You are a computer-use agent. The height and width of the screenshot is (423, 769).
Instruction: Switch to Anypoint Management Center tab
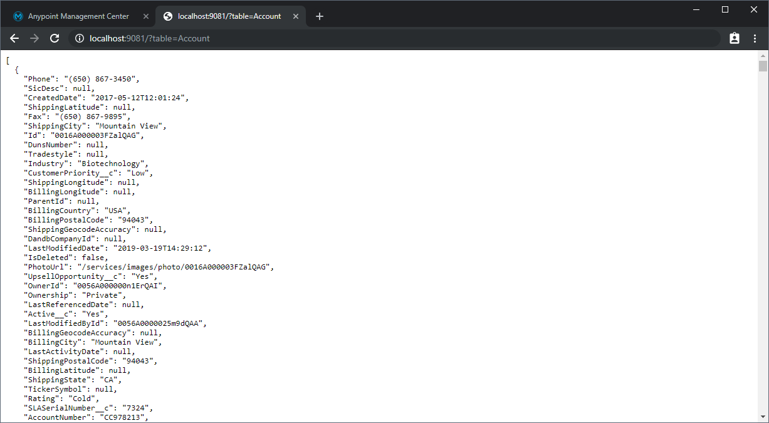tap(79, 16)
